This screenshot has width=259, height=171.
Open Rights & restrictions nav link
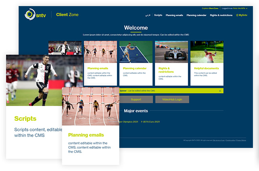(x=221, y=15)
